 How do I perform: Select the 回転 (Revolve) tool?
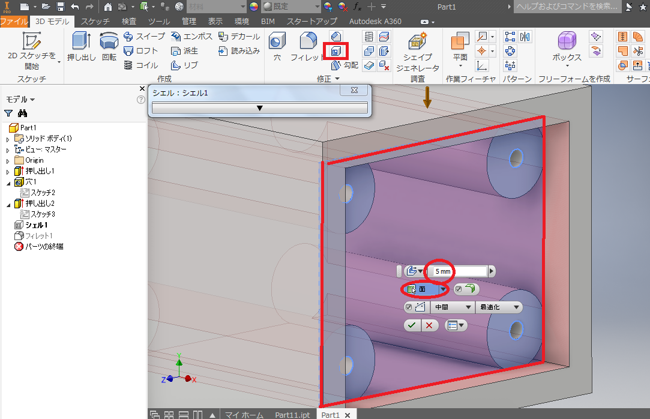click(x=109, y=46)
